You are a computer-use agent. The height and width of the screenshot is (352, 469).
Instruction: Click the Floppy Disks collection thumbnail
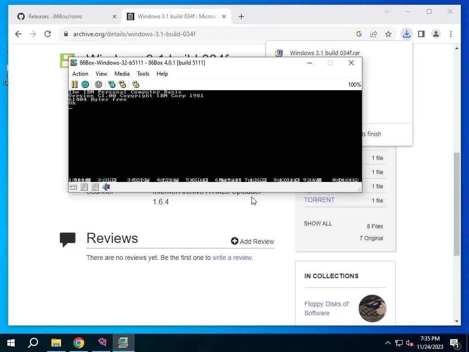(x=372, y=308)
